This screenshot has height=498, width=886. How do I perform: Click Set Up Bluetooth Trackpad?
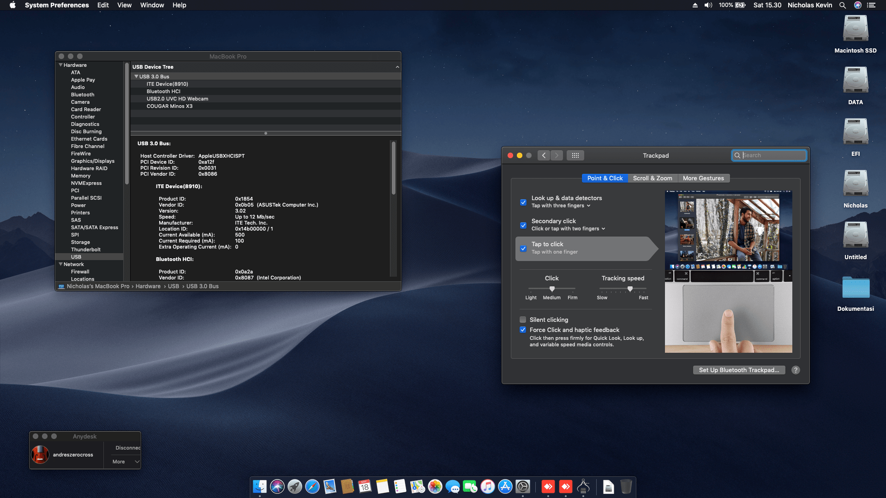pyautogui.click(x=739, y=370)
